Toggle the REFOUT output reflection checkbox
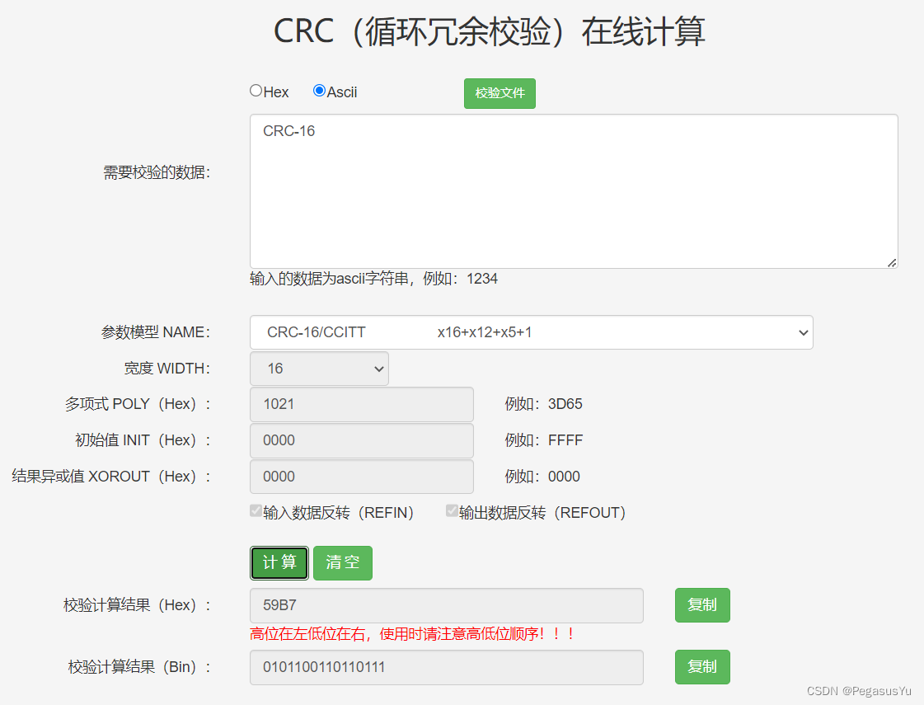924x705 pixels. coord(452,510)
